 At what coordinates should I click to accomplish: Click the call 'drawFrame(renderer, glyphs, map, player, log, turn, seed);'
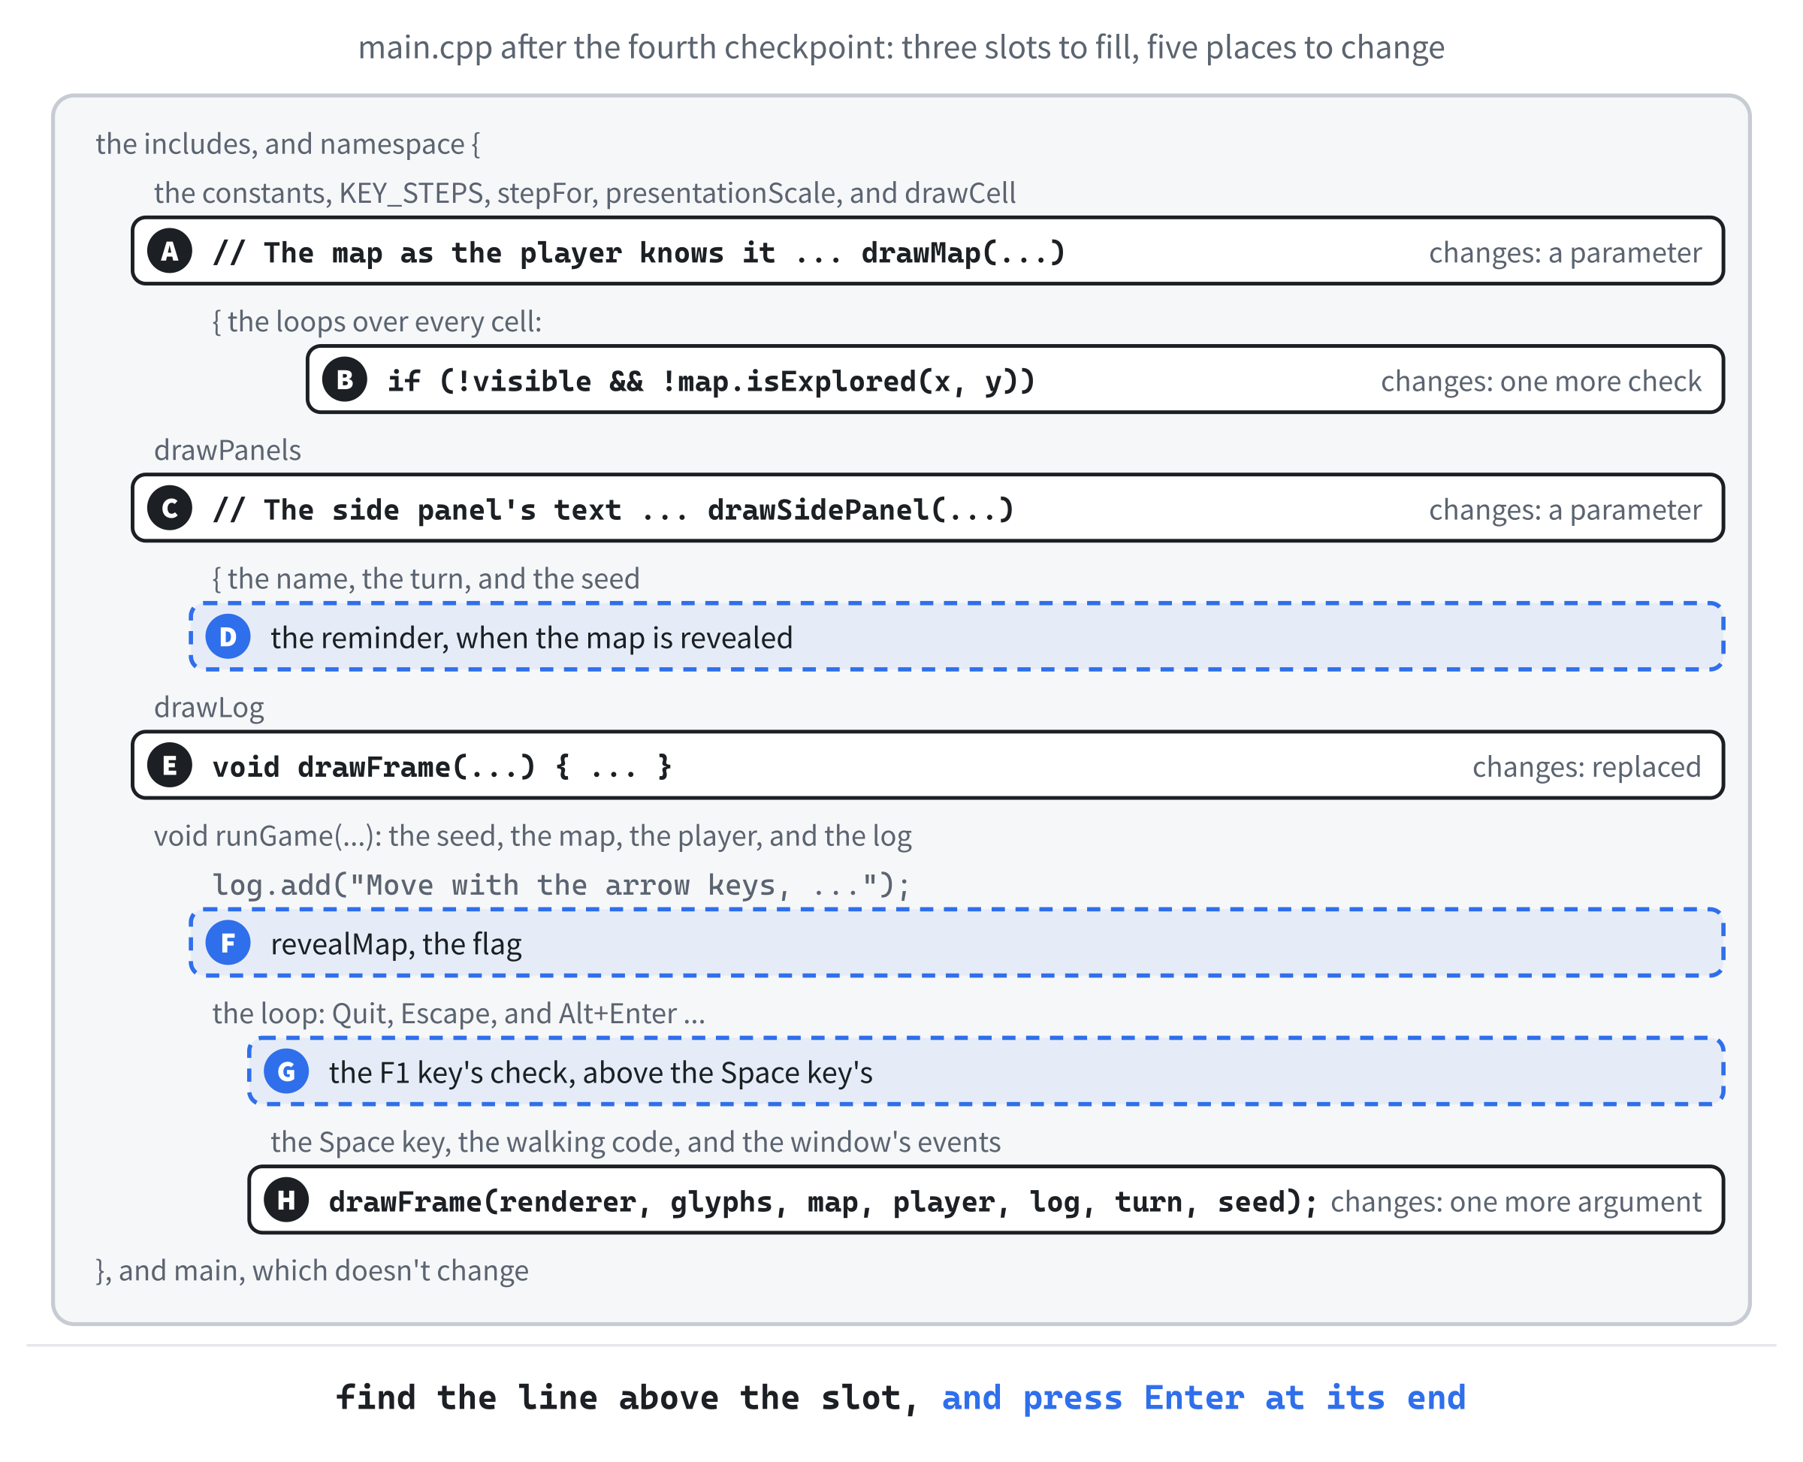click(x=823, y=1202)
